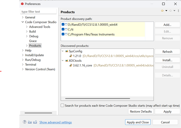Expand the Advanced Tools node
Screen dimensions: 181x128
(x=27, y=27)
